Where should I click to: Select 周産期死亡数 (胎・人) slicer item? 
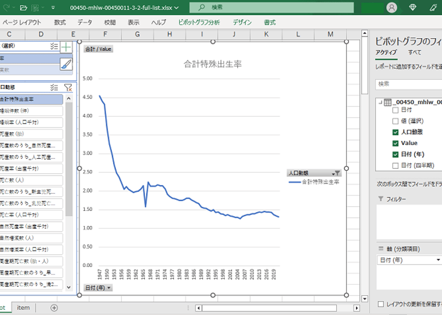pos(31,261)
